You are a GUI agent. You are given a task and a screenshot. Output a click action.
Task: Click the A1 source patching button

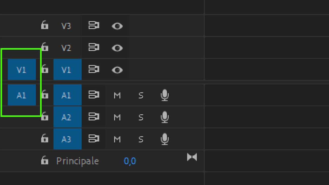click(22, 95)
